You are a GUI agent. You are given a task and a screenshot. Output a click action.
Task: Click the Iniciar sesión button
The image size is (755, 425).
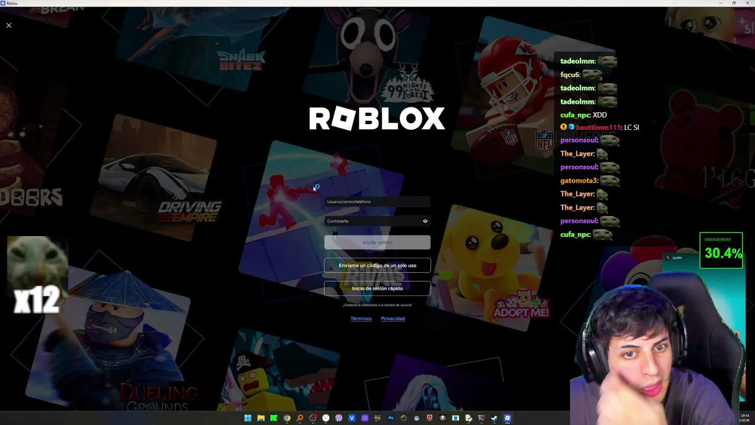[377, 243]
